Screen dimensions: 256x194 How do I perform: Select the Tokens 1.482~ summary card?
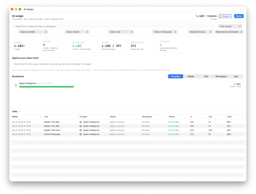[x=26, y=46]
